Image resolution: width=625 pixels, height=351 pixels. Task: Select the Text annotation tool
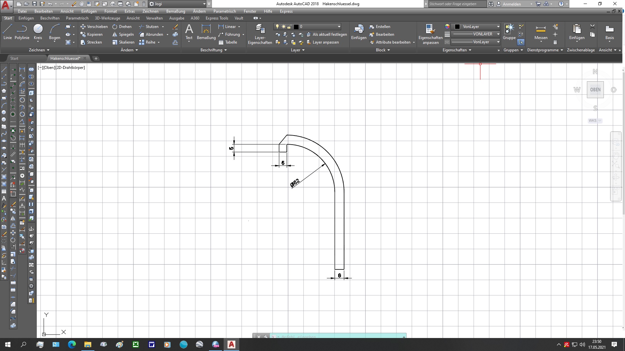point(189,32)
